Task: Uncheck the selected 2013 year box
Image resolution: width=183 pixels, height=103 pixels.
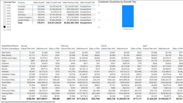Action: pyautogui.click(x=5, y=27)
